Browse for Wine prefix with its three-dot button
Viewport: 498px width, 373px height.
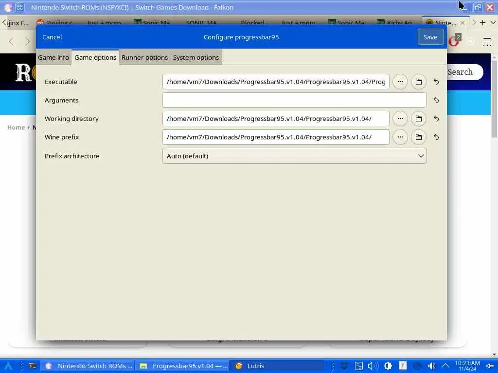coord(400,137)
